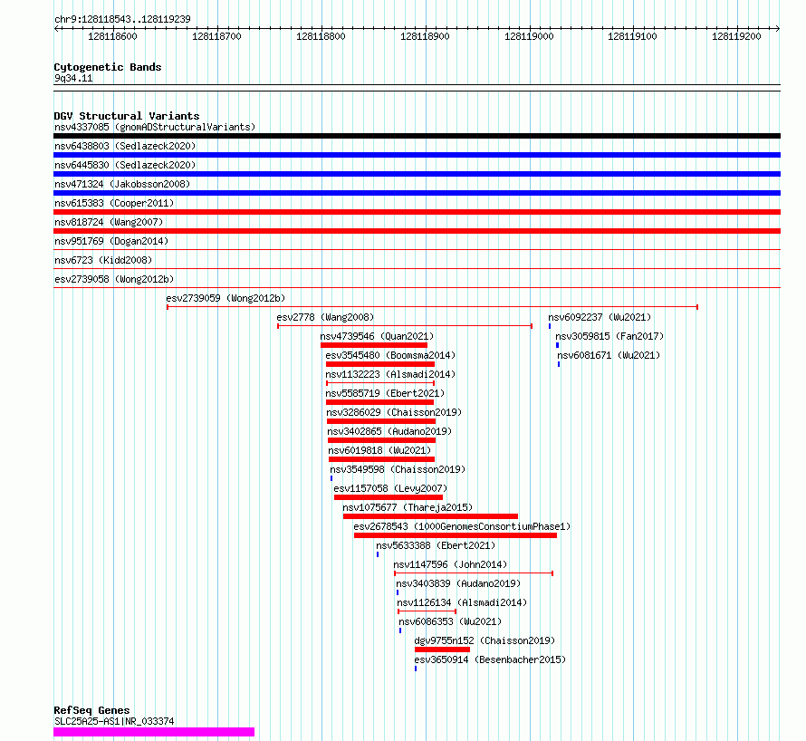The image size is (806, 741).
Task: Select nsv3059815 (Fan2017) label
Action: (x=609, y=336)
